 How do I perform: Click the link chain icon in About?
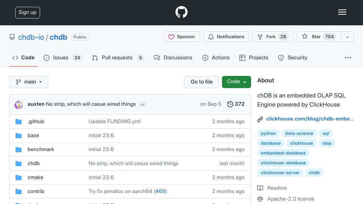pos(260,119)
